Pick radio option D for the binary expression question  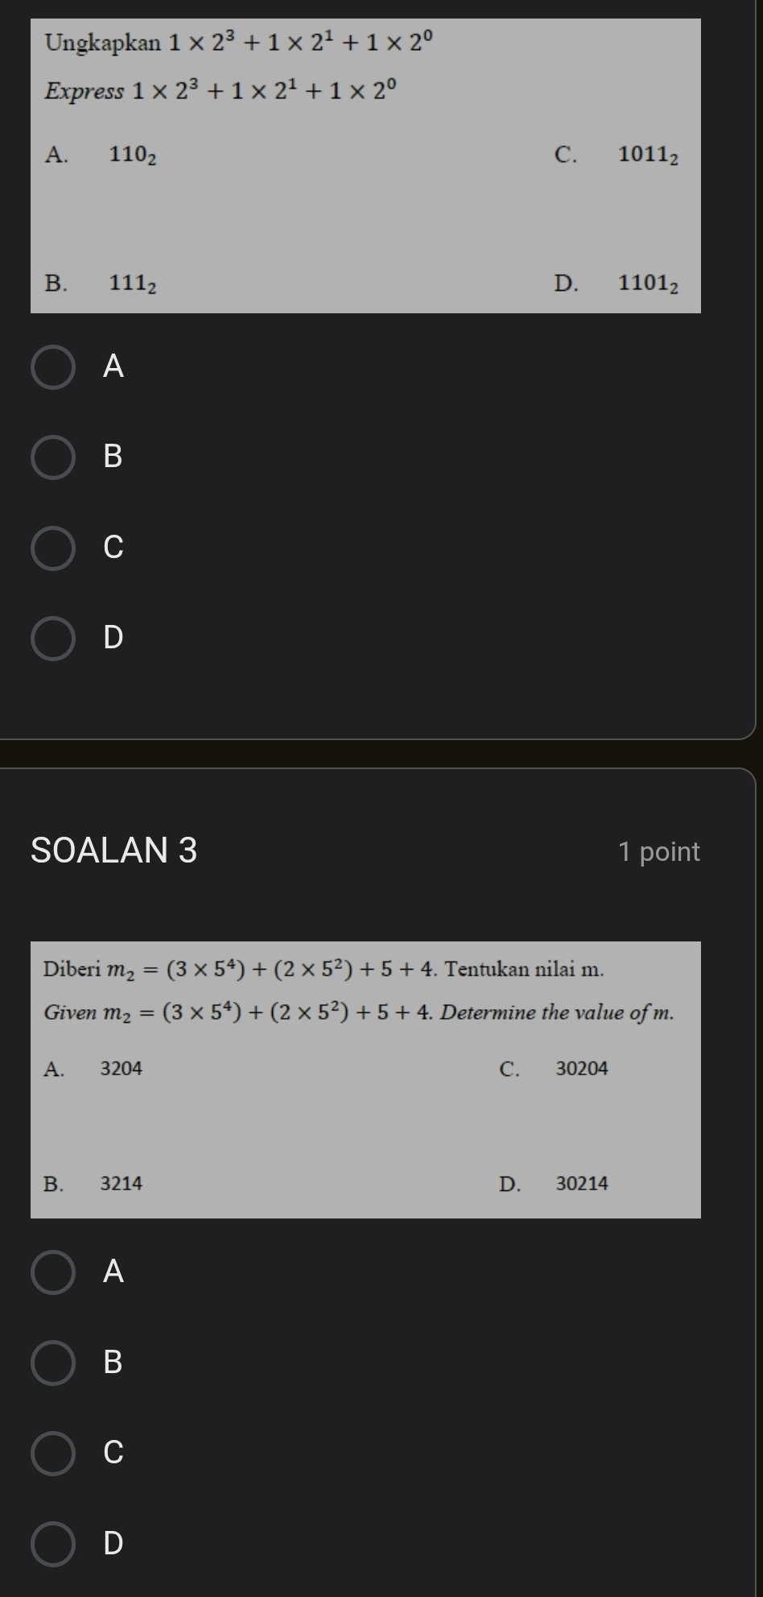(x=53, y=639)
